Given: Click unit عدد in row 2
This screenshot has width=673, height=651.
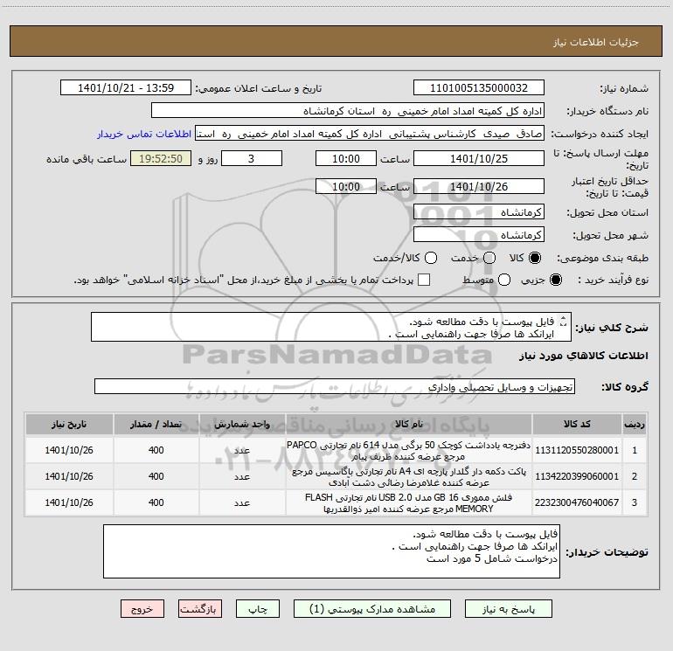Looking at the screenshot, I should [242, 476].
